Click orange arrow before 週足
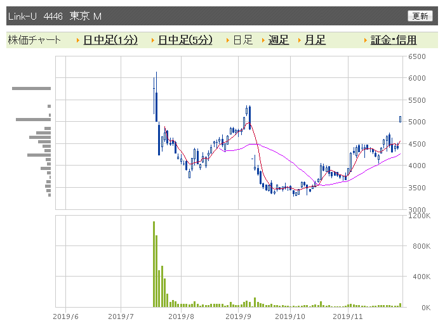The height and width of the screenshot is (333, 445). pos(263,41)
